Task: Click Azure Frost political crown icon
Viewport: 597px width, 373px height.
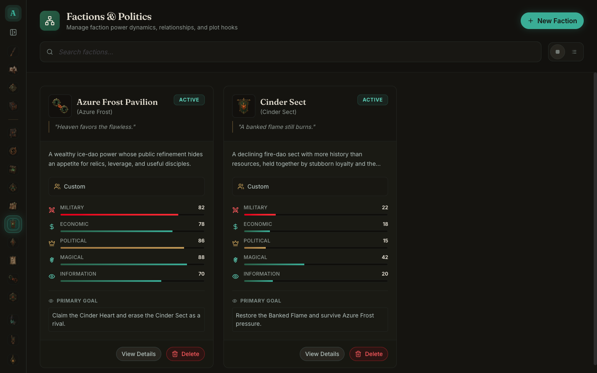Action: click(x=52, y=243)
